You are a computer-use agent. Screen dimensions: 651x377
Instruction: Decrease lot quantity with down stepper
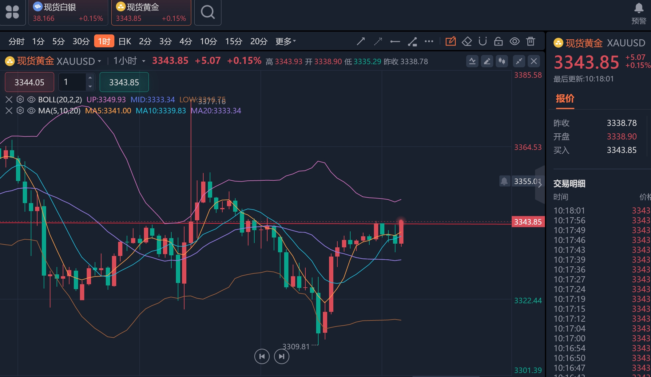click(90, 86)
